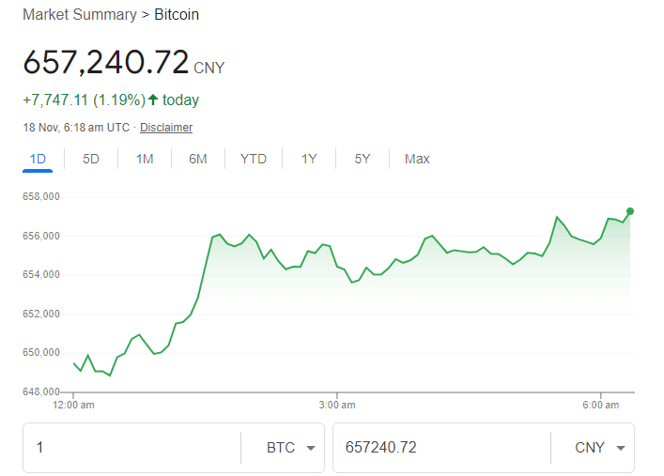Switch to the 5D chart tab
This screenshot has width=664, height=476.
[x=90, y=159]
